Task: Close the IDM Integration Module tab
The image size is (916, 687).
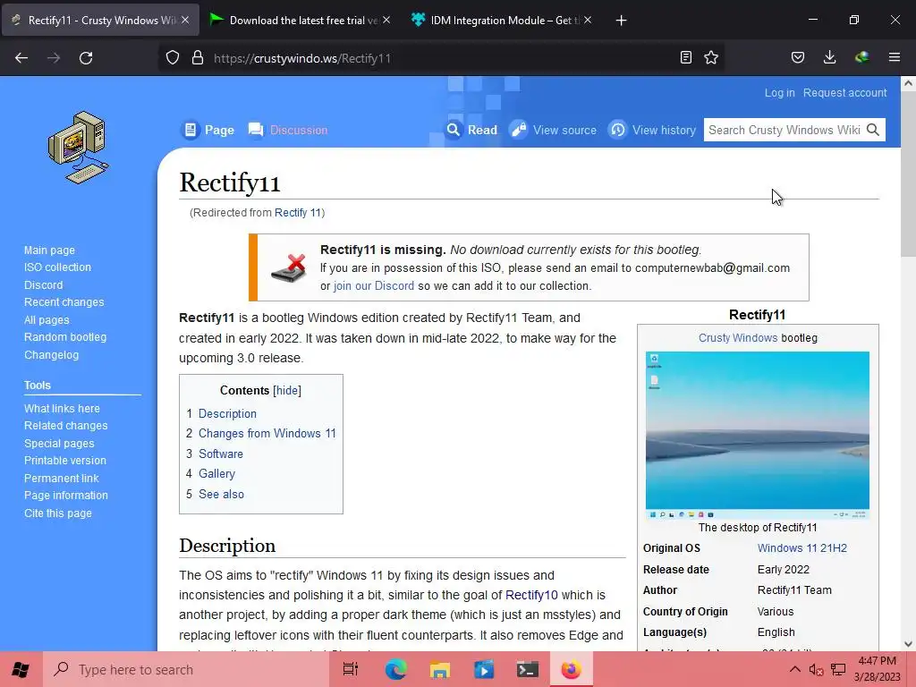Action: click(x=588, y=20)
